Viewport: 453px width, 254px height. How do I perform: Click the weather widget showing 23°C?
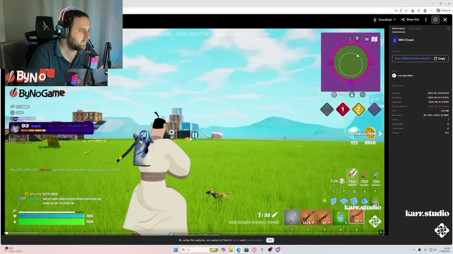[13, 250]
